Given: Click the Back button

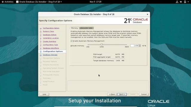Looking at the screenshot, I should click(112, 94).
